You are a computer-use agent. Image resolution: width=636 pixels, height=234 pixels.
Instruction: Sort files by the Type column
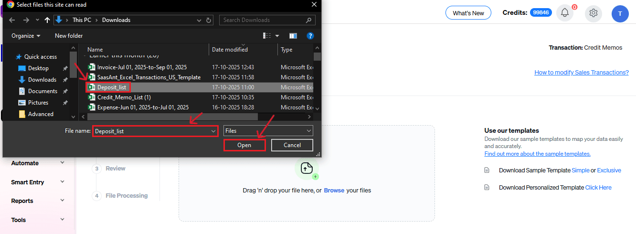[x=286, y=50]
